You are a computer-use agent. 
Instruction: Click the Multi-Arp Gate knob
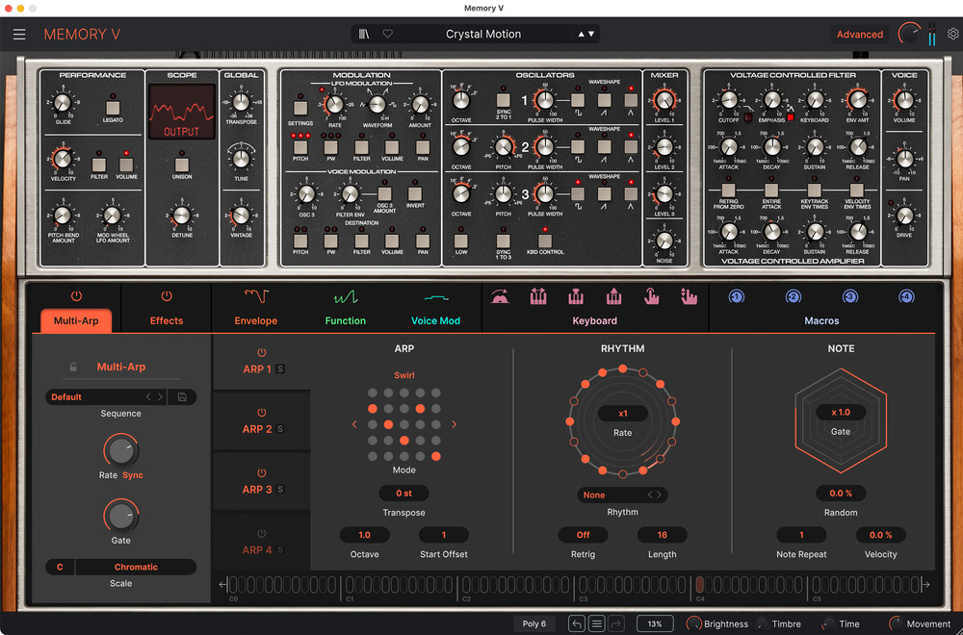pyautogui.click(x=121, y=517)
